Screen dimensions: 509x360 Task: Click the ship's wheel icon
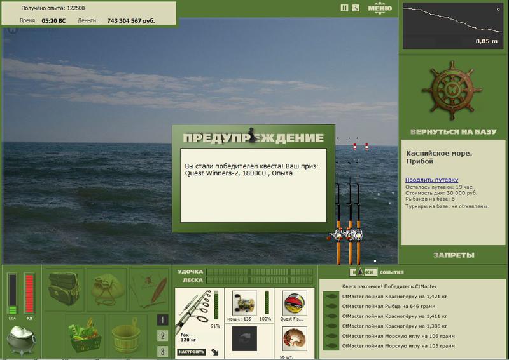tap(452, 90)
